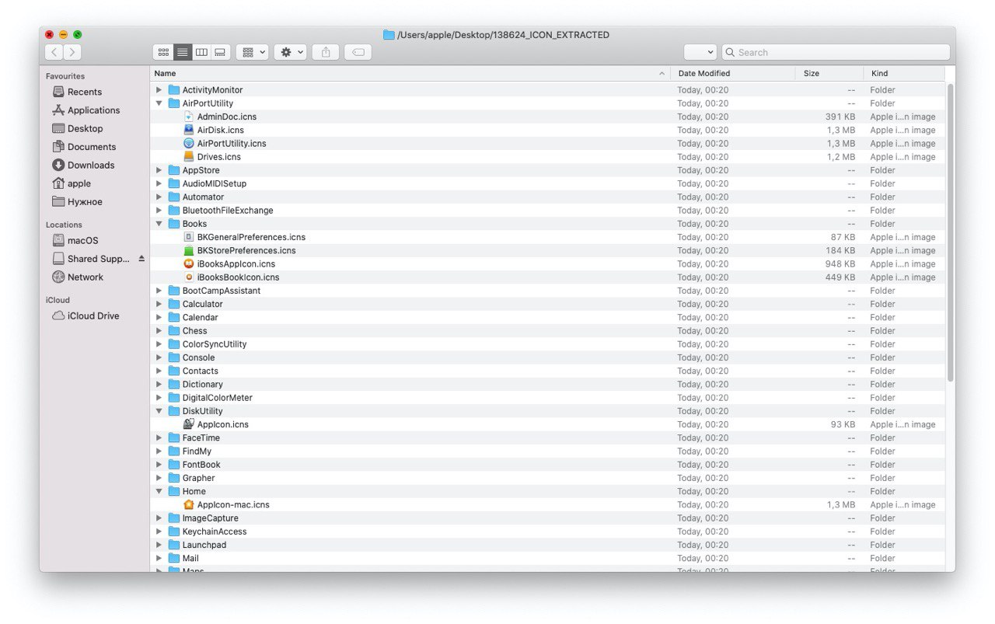This screenshot has width=995, height=624.
Task: Select the KeychainAccess folder row
Action: 547,532
